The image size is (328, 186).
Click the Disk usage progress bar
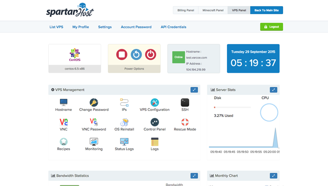tap(232, 107)
